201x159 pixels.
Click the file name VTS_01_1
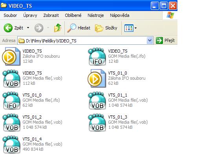point(117,95)
